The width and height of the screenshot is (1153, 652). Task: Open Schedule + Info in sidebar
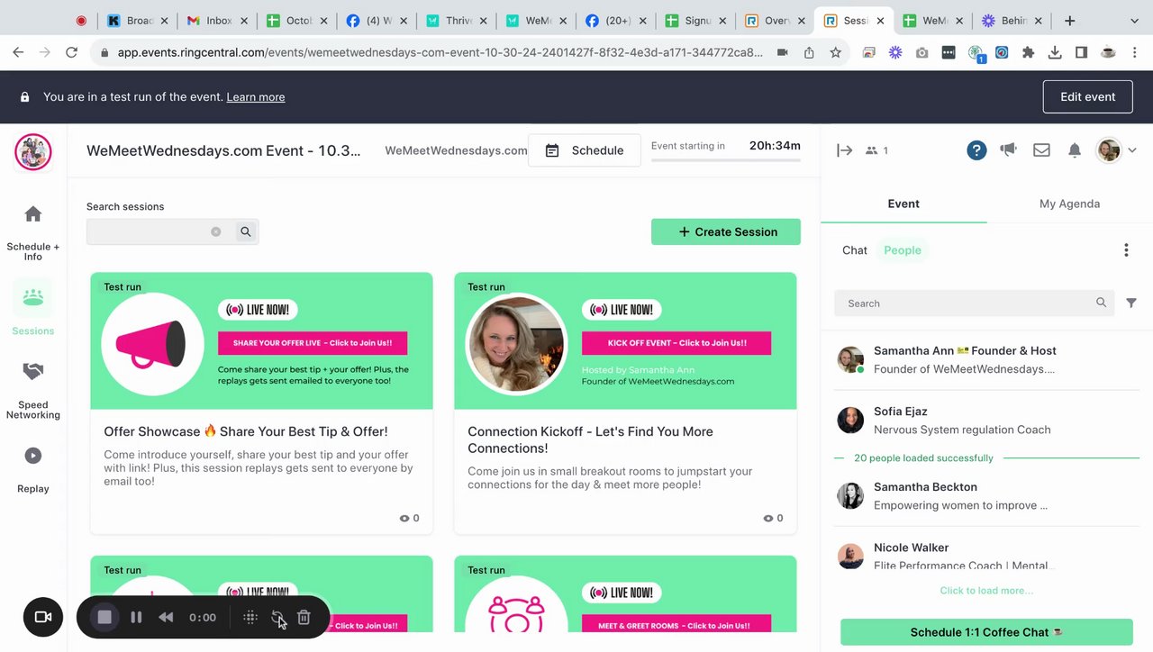32,232
